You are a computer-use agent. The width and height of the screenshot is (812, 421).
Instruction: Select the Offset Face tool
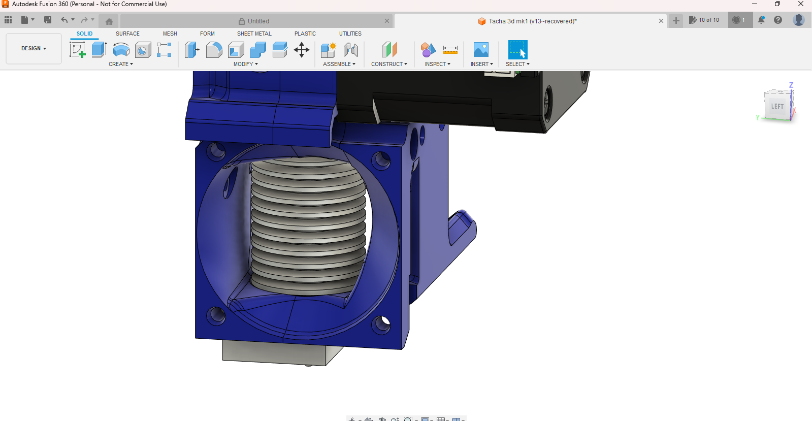(279, 50)
